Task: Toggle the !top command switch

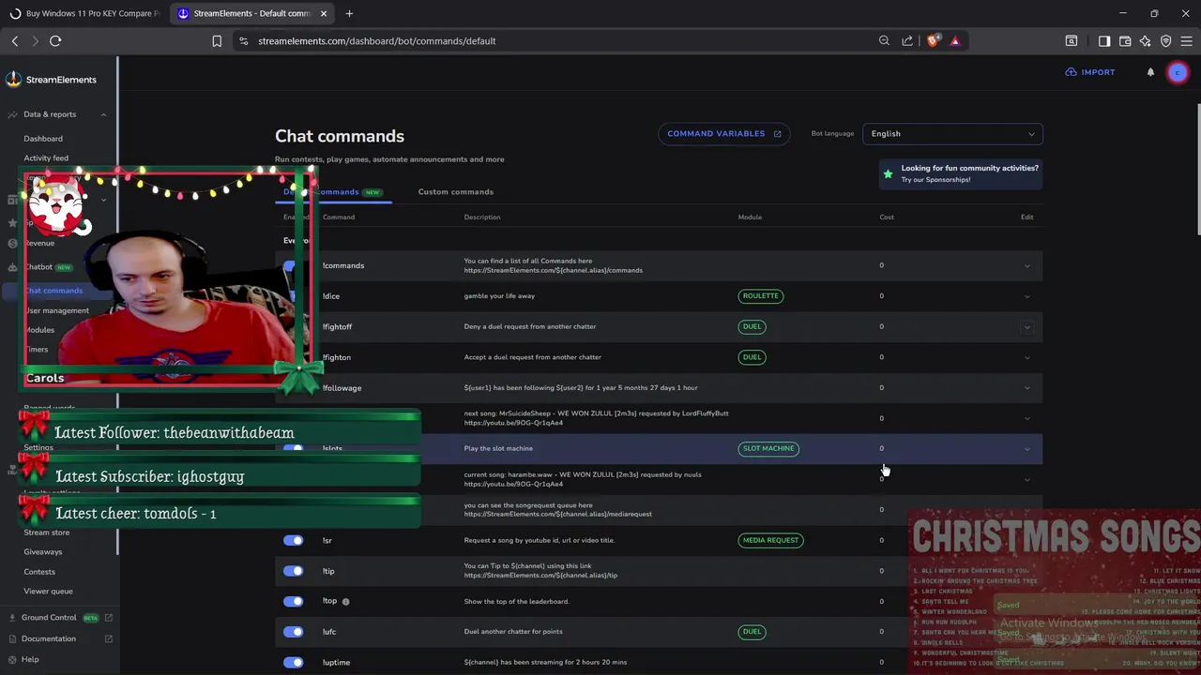Action: pyautogui.click(x=294, y=602)
